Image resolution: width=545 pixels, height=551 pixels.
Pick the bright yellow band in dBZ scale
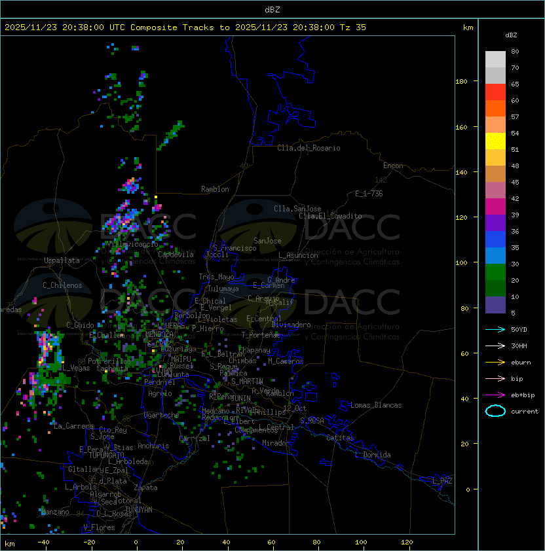495,141
